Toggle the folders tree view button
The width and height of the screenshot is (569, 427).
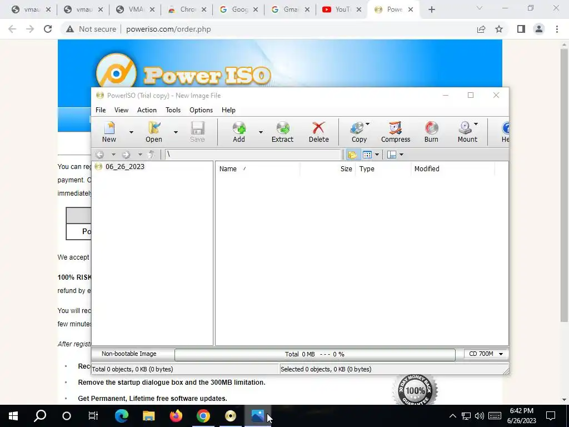point(352,155)
